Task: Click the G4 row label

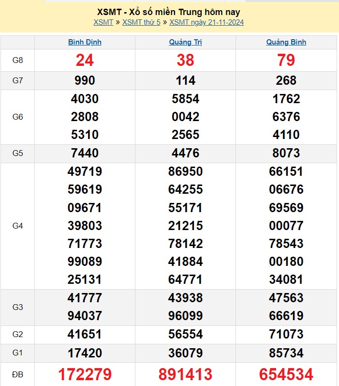Action: point(17,226)
